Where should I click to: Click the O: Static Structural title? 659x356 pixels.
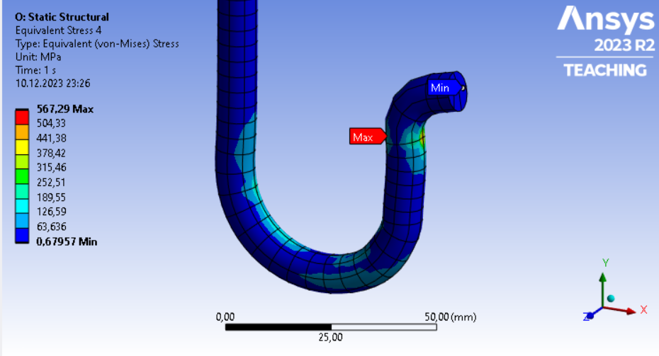(62, 17)
